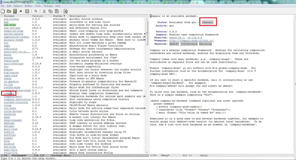Open the auctex package entry
This screenshot has height=160, width=296.
[8, 58]
